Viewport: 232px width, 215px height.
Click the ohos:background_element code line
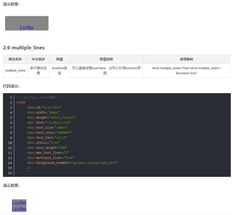[72, 163]
